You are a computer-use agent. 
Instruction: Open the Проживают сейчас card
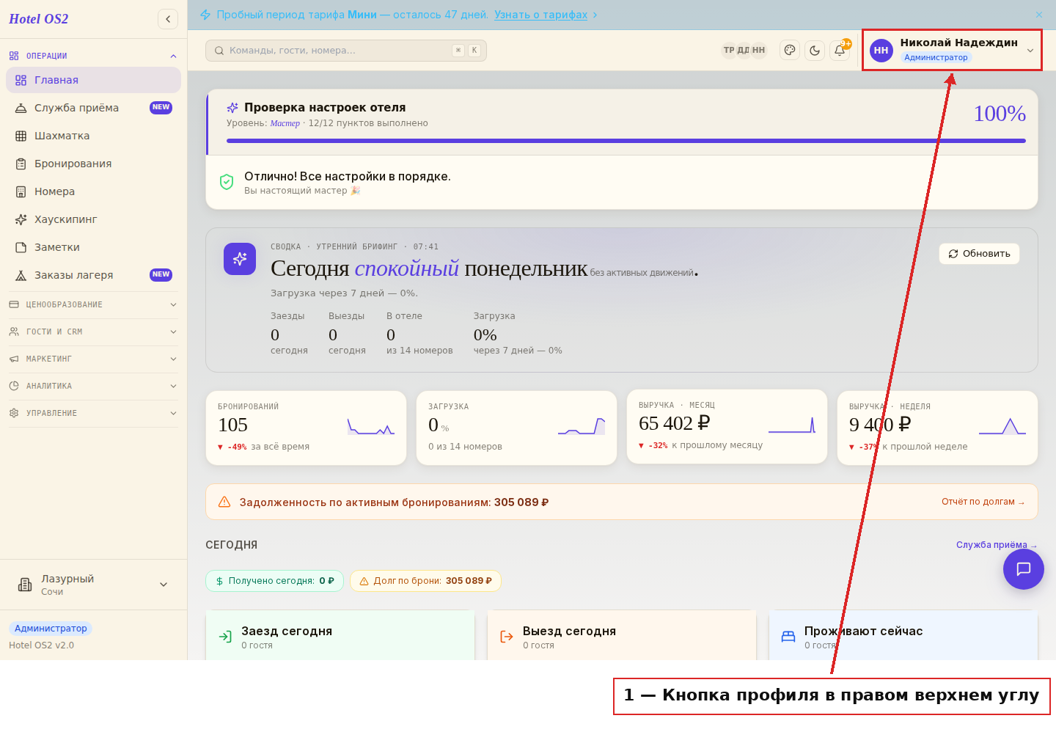click(903, 635)
